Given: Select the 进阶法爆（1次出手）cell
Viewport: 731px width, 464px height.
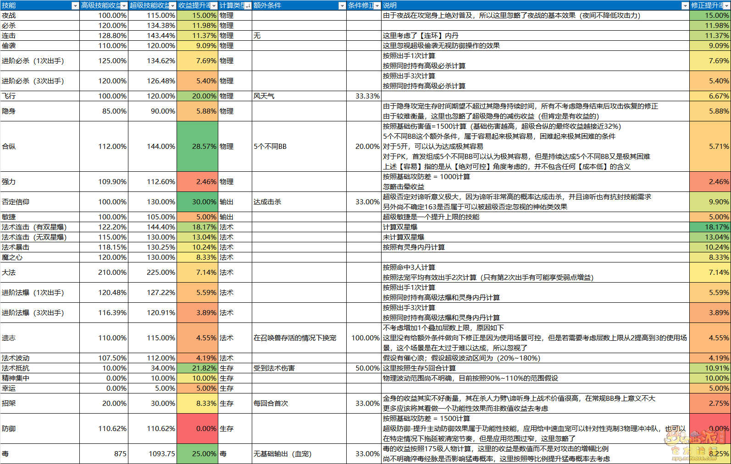Looking at the screenshot, I should point(40,293).
